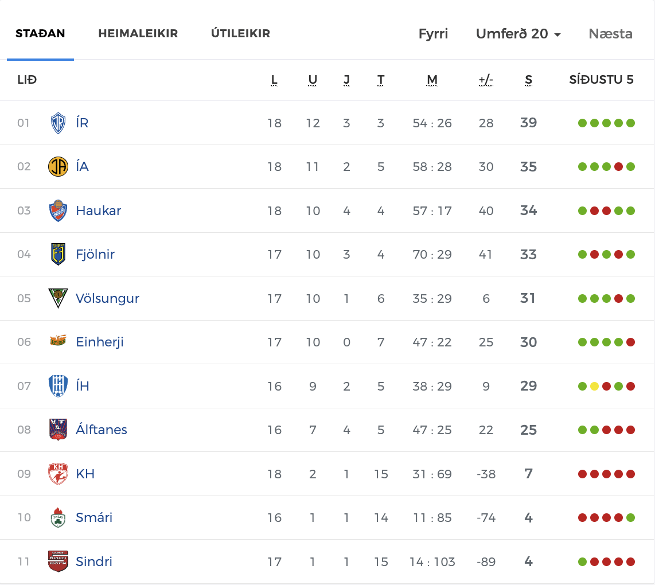655x585 pixels.
Task: Click the KH red club badge
Action: (58, 474)
